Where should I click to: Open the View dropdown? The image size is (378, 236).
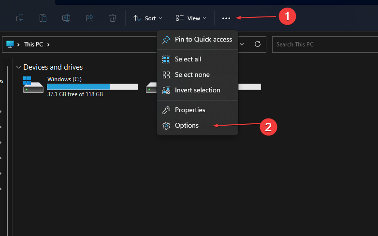(x=191, y=18)
